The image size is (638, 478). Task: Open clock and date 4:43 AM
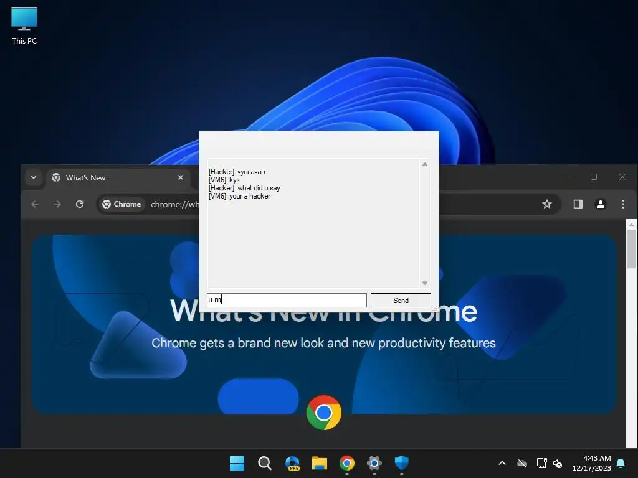pyautogui.click(x=592, y=463)
